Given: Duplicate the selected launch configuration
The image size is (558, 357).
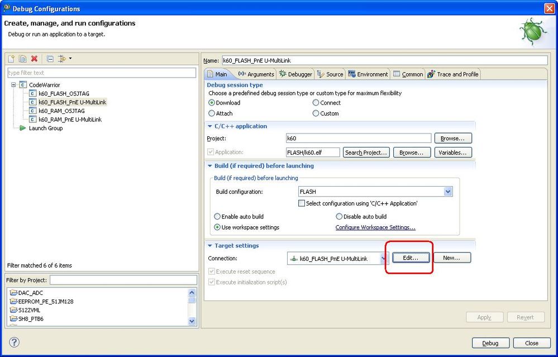Looking at the screenshot, I should tap(23, 59).
